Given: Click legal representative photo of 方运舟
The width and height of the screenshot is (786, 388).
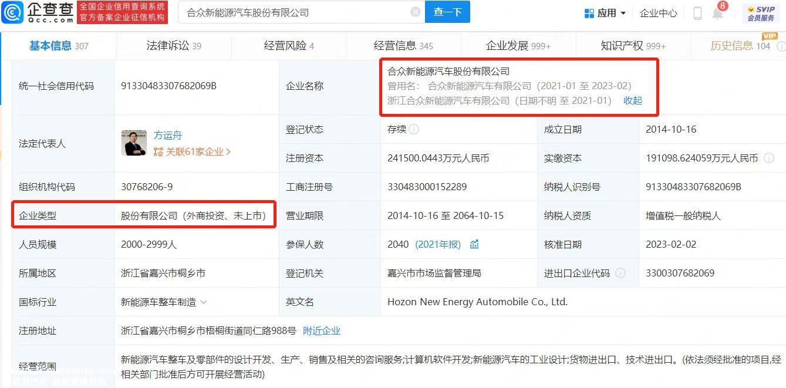Looking at the screenshot, I should 134,143.
